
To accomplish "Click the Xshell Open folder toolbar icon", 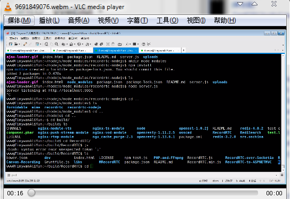I will pos(16,44).
